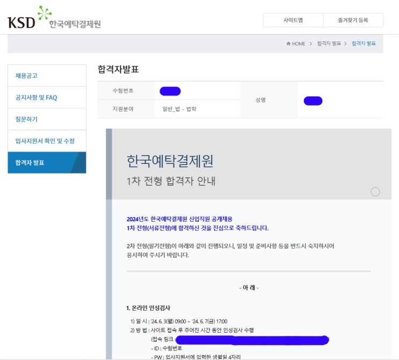Click the large 한국예탁결제원 banner title
The width and height of the screenshot is (399, 360).
(170, 161)
